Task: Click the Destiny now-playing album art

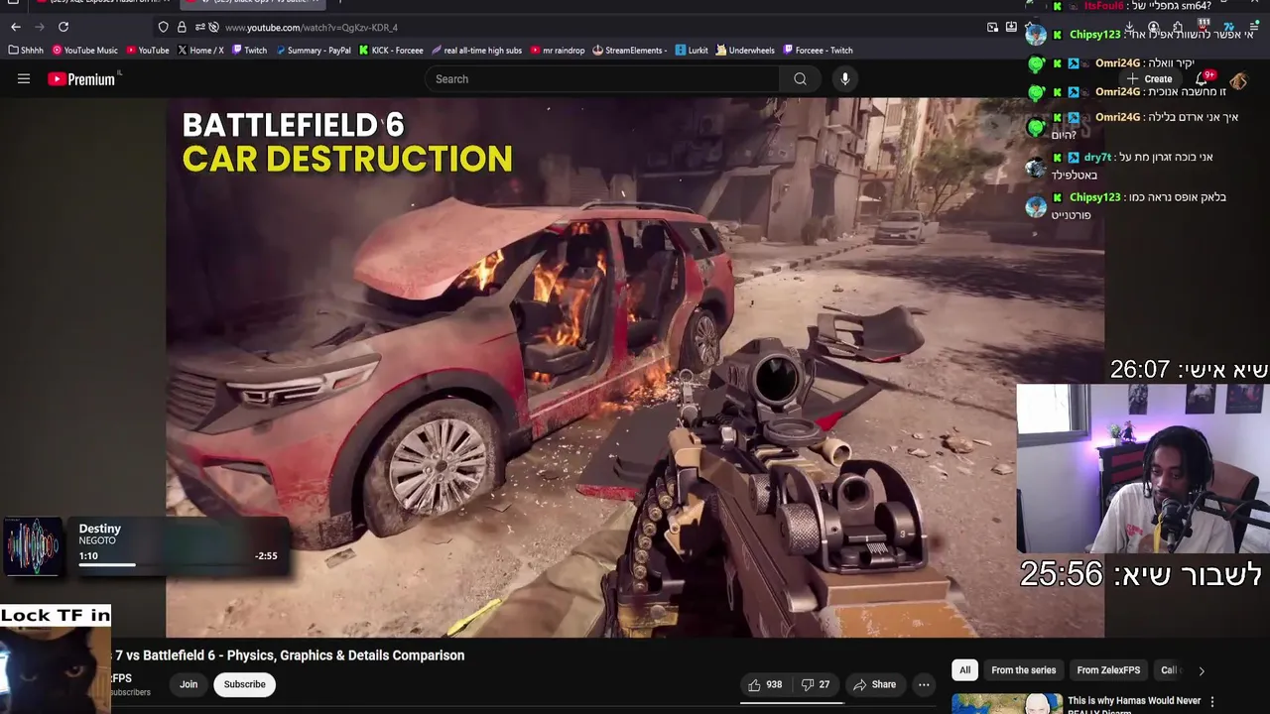Action: [x=34, y=546]
